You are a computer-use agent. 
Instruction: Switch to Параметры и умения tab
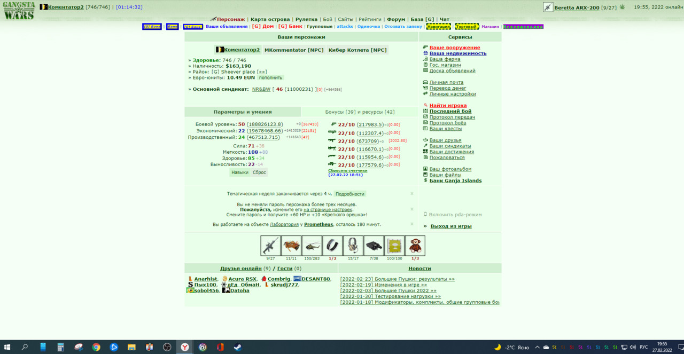pyautogui.click(x=243, y=112)
